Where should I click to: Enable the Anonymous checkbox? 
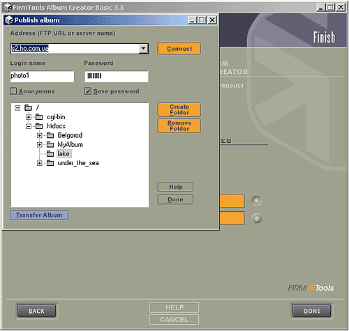[13, 91]
